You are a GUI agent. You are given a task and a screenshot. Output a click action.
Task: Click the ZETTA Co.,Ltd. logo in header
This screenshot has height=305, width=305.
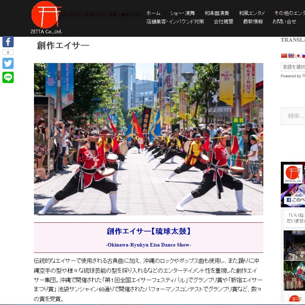click(x=46, y=18)
